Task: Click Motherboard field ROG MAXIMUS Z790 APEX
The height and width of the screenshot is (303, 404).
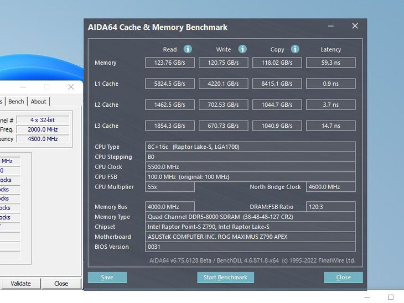Action: [x=250, y=237]
